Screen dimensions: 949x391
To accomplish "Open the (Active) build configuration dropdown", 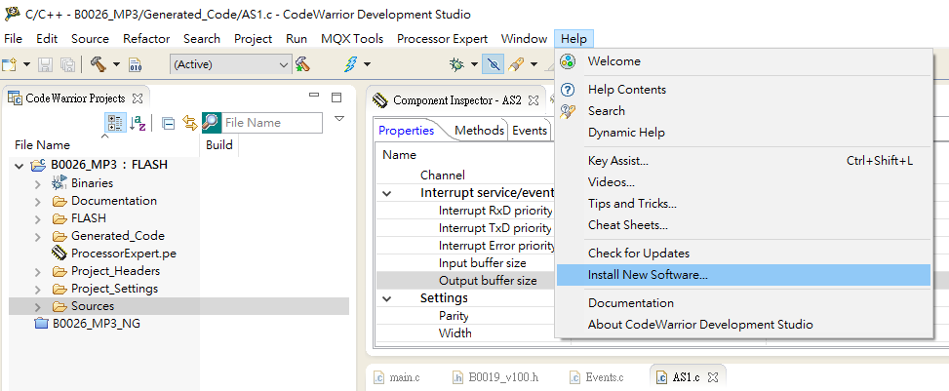I will coord(230,64).
